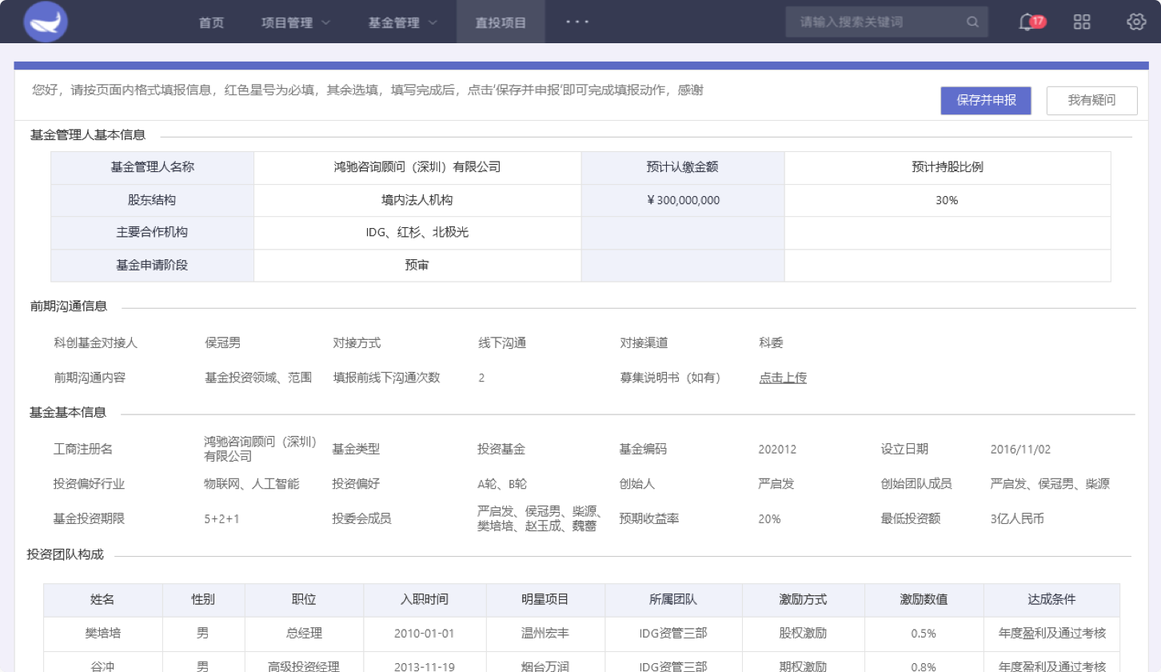This screenshot has width=1161, height=672.
Task: Click the 激励方式 column header
Action: [803, 599]
